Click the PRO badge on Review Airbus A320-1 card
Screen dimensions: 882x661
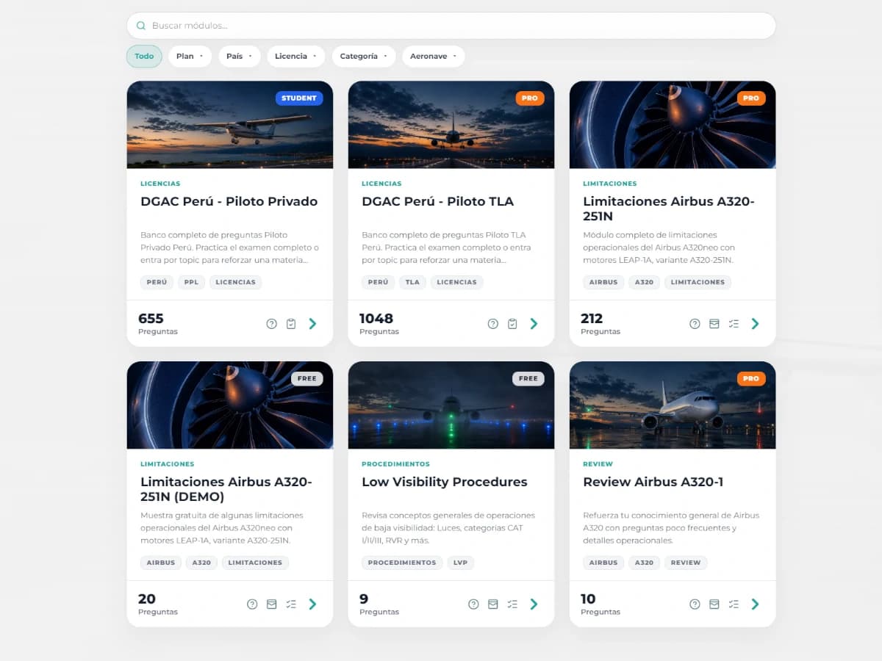(751, 379)
